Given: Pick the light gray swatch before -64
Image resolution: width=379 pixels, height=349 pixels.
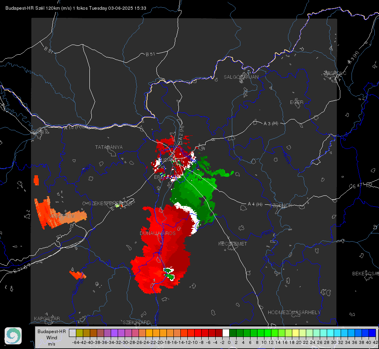Looking at the screenshot, I should pyautogui.click(x=72, y=333).
